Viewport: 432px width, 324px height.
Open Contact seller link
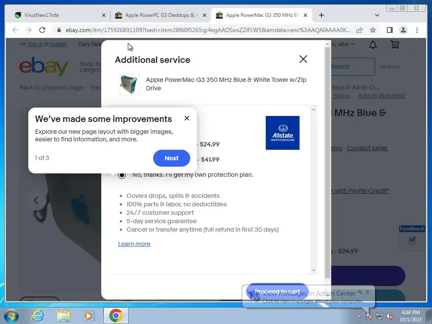pyautogui.click(x=367, y=148)
